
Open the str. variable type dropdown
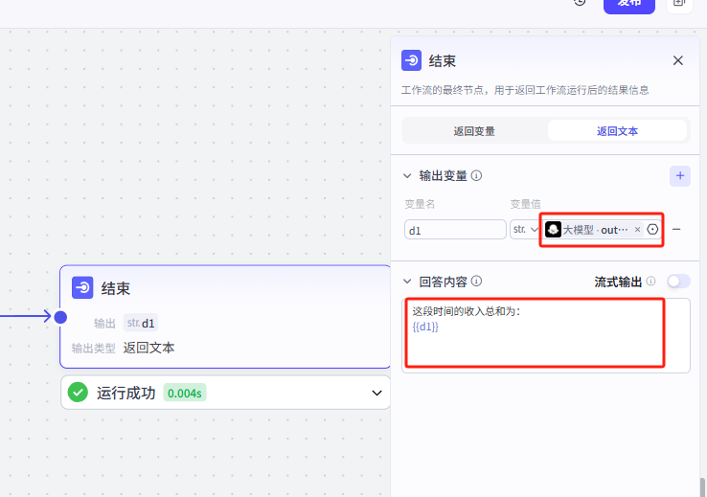pyautogui.click(x=526, y=230)
